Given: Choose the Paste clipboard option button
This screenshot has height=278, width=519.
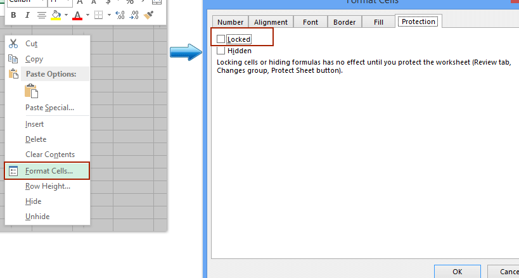Looking at the screenshot, I should pos(32,91).
